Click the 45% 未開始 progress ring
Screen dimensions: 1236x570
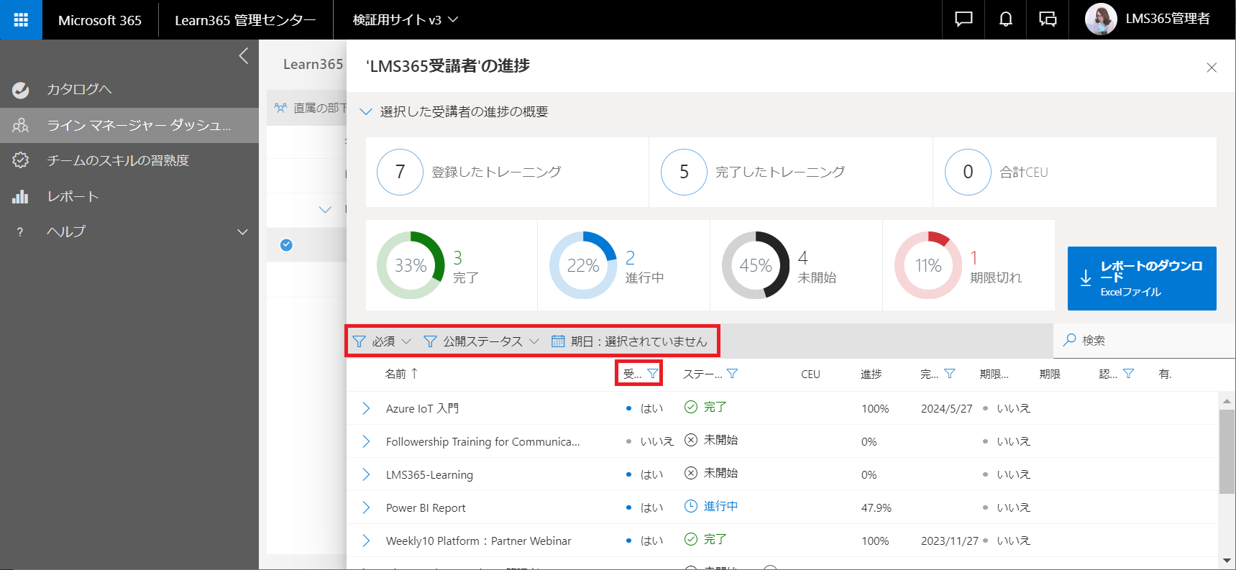[x=756, y=265]
